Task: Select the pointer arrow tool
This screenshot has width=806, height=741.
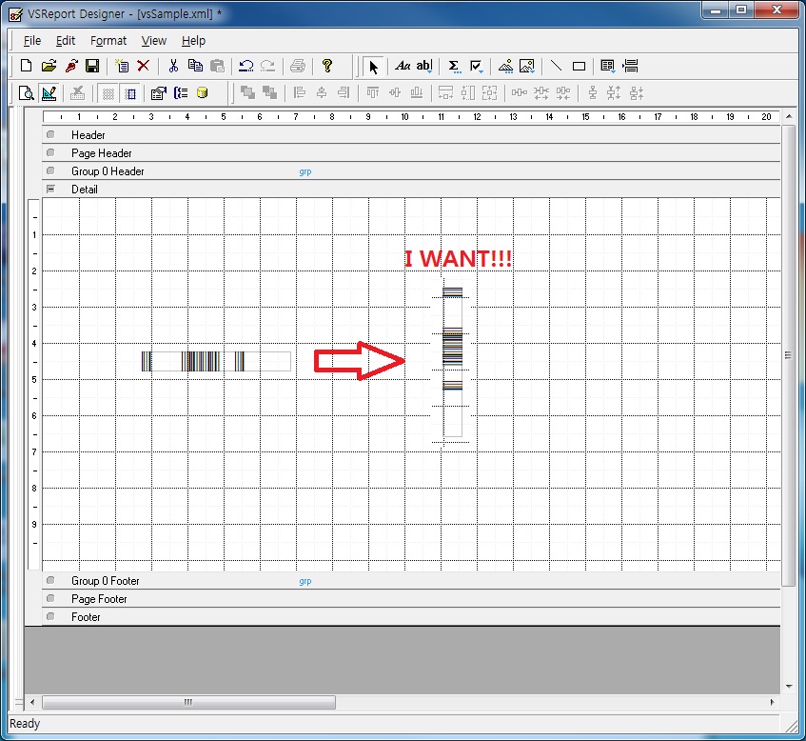Action: 373,67
